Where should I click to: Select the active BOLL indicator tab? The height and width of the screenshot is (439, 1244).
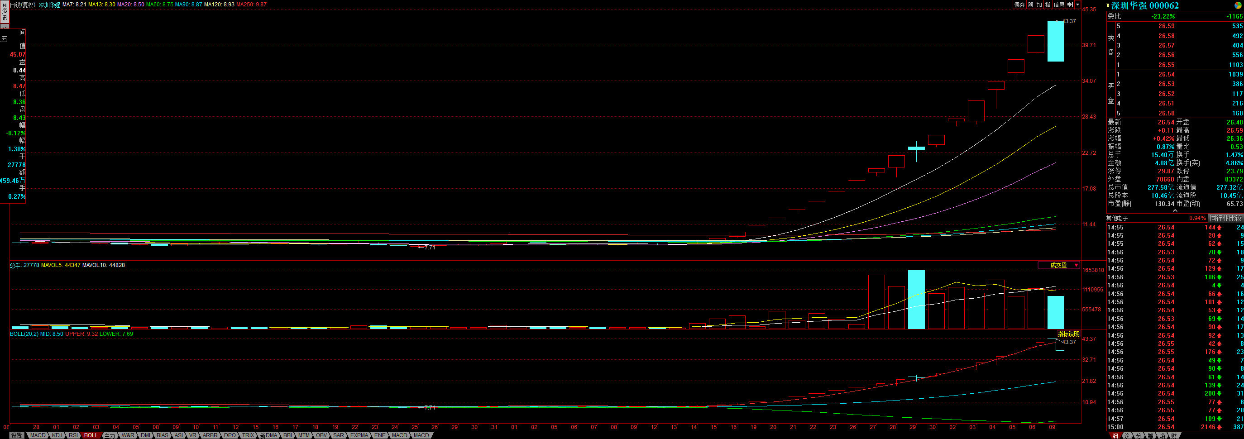pyautogui.click(x=91, y=435)
